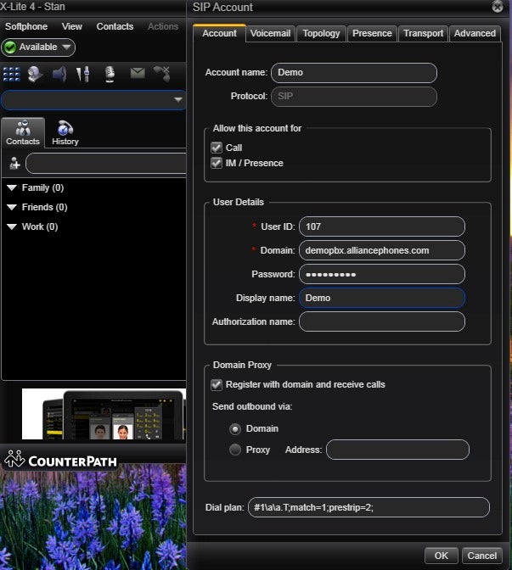Select the Proxy radio button

235,450
